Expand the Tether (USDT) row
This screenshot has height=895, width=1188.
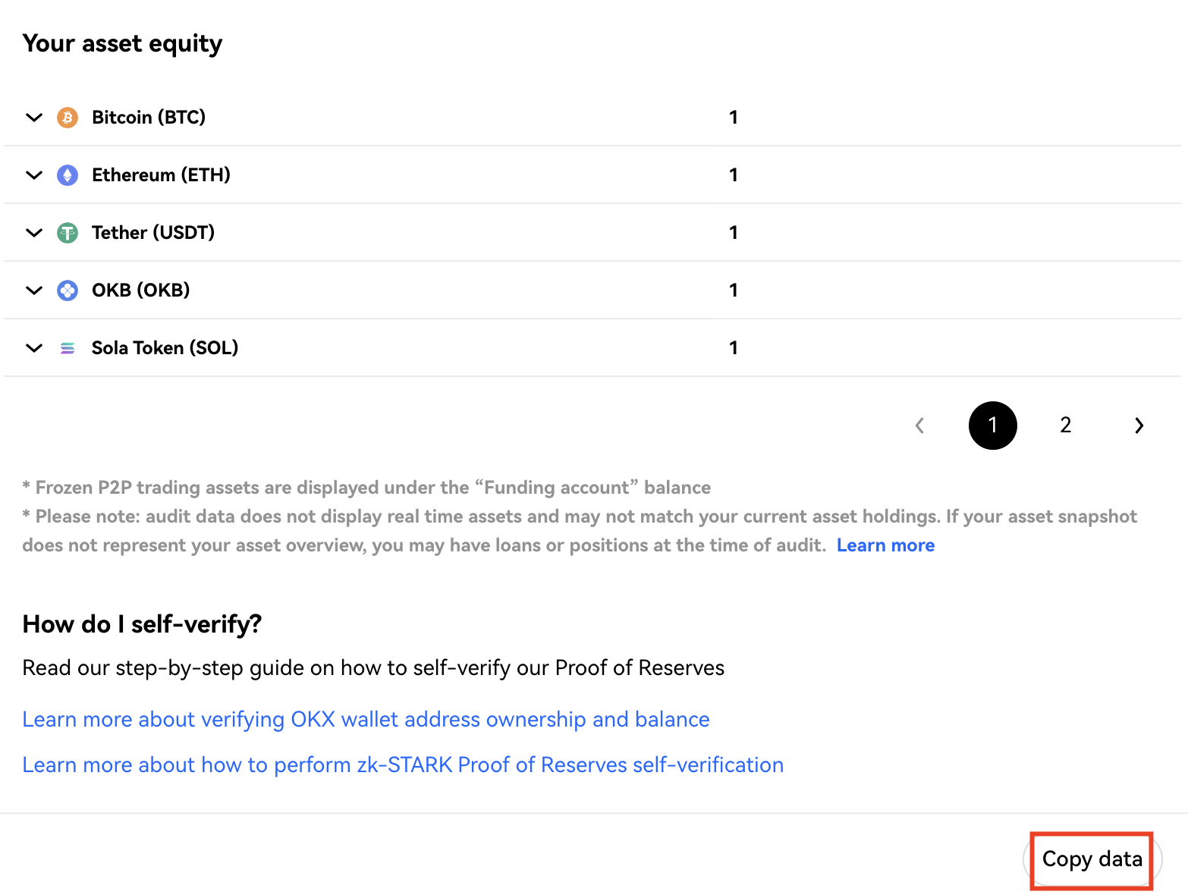(34, 233)
